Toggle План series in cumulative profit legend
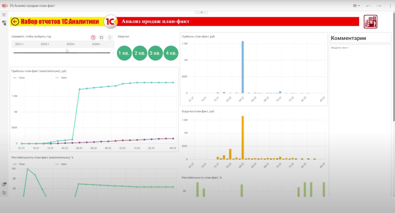 [x=19, y=78]
